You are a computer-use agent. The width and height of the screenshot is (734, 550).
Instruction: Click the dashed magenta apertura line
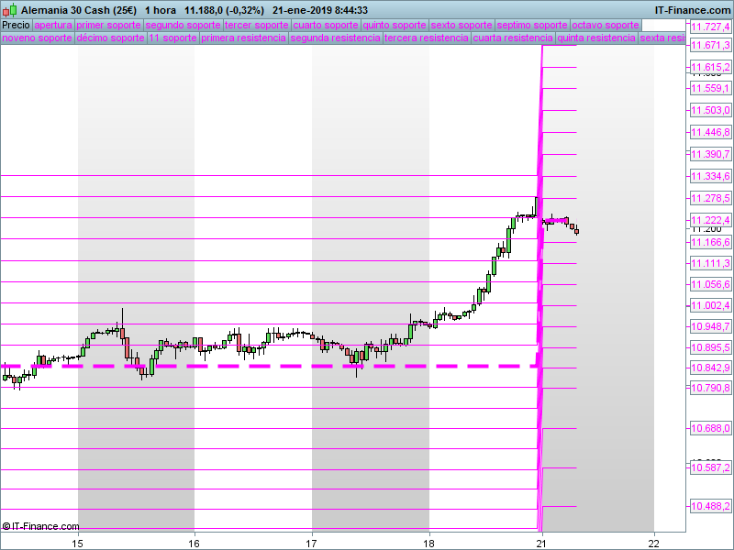[275, 366]
